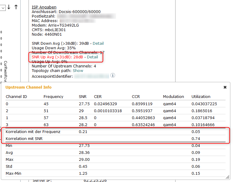Select the CCR column header

[x=135, y=96]
